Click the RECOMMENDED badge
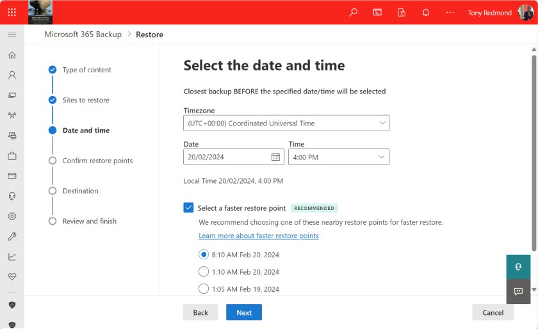Image resolution: width=538 pixels, height=329 pixels. point(314,208)
